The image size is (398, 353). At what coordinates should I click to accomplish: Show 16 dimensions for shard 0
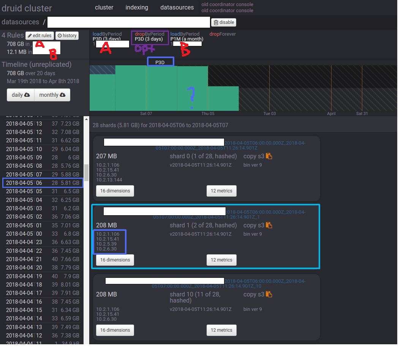click(115, 191)
